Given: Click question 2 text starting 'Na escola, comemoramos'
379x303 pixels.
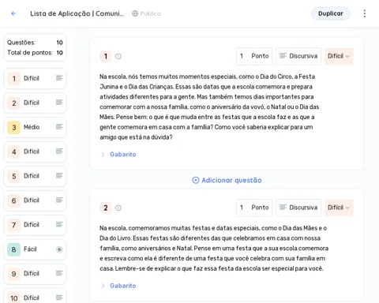Looking at the screenshot, I should point(214,249).
